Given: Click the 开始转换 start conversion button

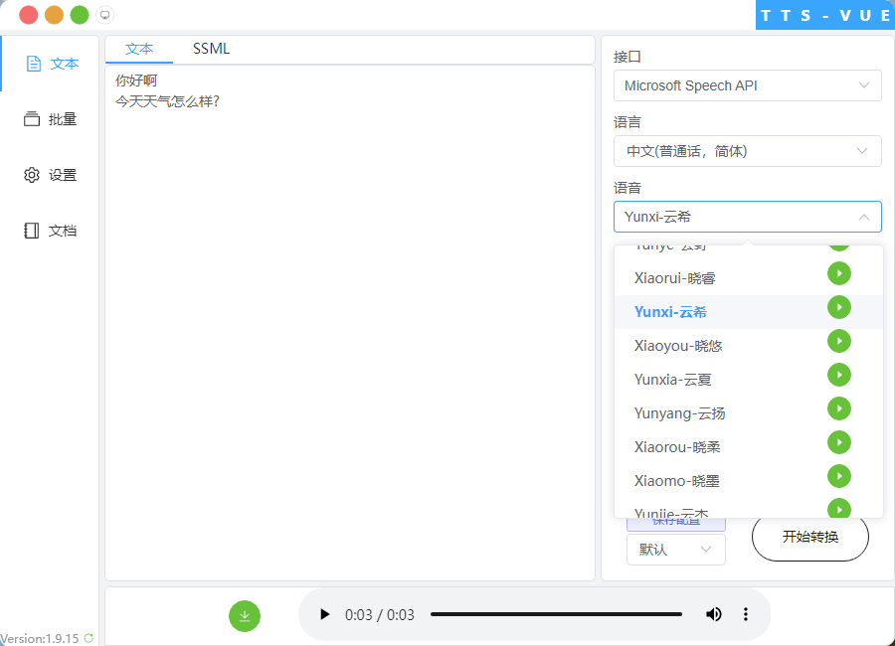Looking at the screenshot, I should coord(809,537).
